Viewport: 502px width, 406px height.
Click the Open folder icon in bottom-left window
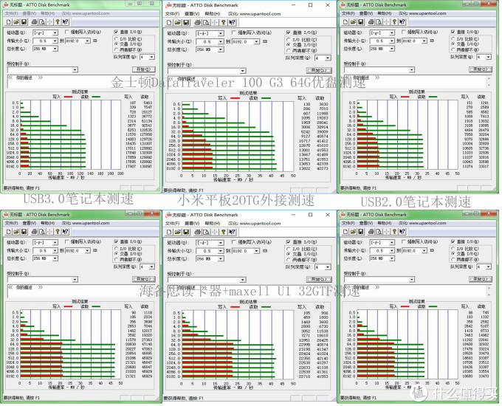click(16, 232)
